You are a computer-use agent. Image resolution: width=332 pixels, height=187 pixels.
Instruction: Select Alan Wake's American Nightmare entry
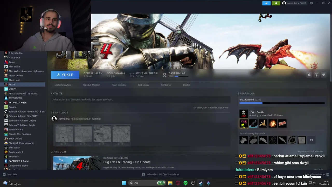click(x=25, y=71)
